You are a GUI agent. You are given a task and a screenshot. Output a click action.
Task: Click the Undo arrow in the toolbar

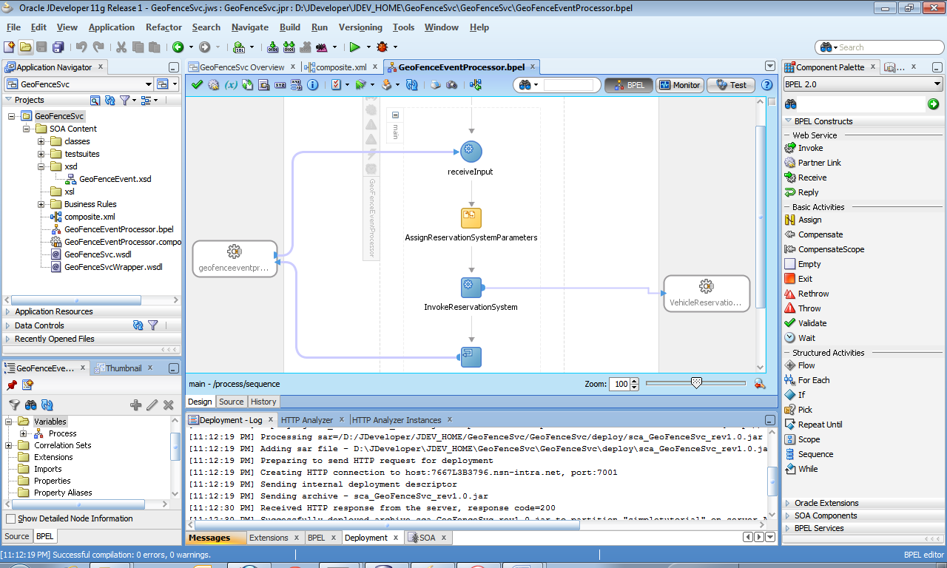tap(81, 47)
